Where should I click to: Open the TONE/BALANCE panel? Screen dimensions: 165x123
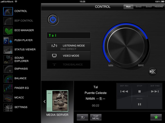(x=69, y=64)
